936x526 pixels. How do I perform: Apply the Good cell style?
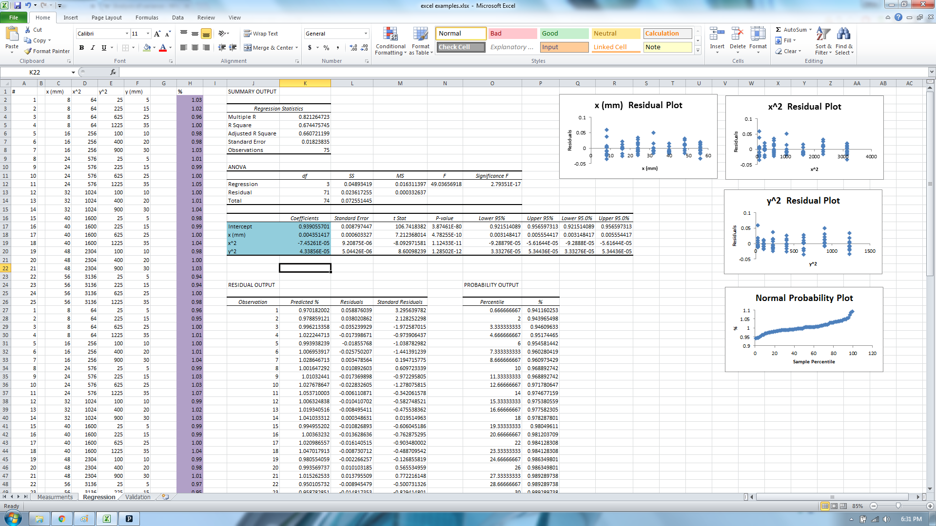click(564, 34)
